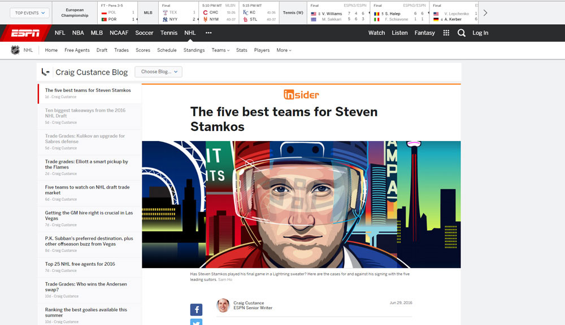Select NBA in the main navigation
Viewport: 565px width, 325px height.
[x=78, y=33]
